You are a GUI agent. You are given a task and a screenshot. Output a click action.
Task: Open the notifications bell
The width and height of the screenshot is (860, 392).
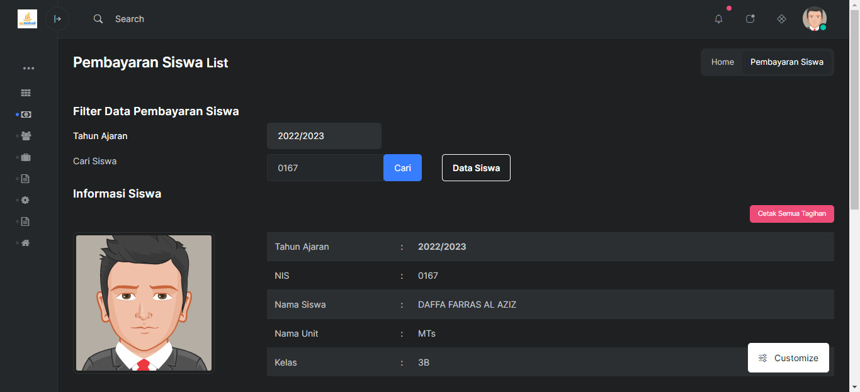(x=718, y=19)
